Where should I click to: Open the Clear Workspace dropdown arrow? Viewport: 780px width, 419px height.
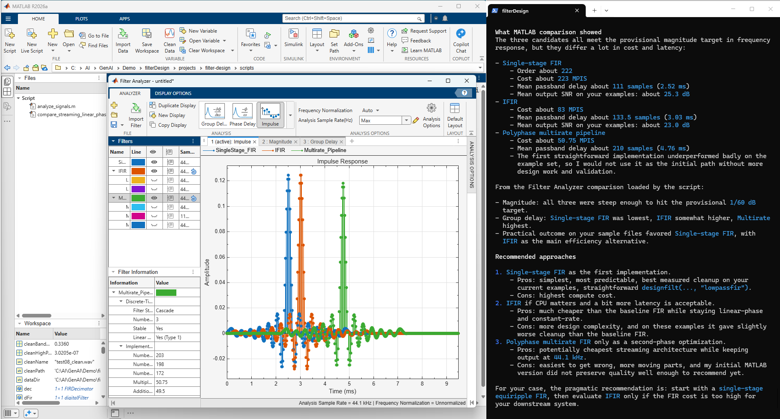(x=233, y=51)
